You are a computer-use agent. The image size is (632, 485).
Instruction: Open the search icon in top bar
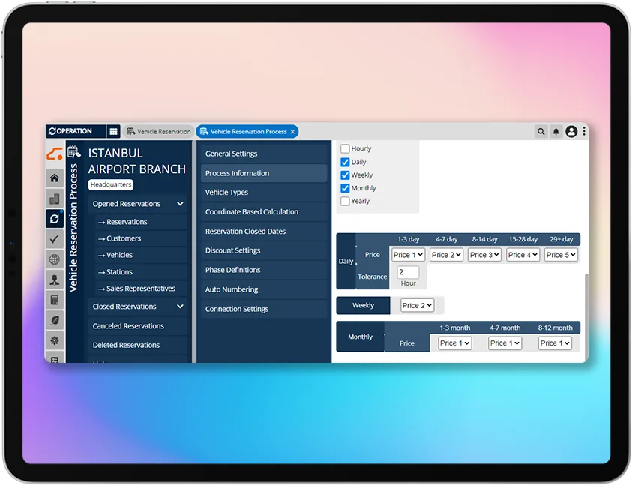[x=541, y=131]
